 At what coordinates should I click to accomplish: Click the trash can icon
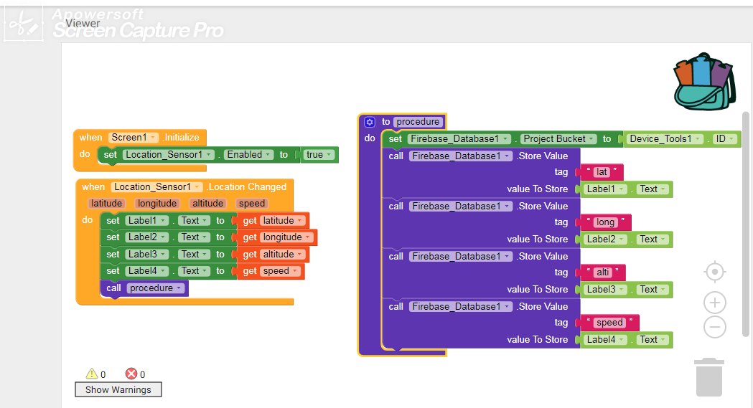pos(708,377)
